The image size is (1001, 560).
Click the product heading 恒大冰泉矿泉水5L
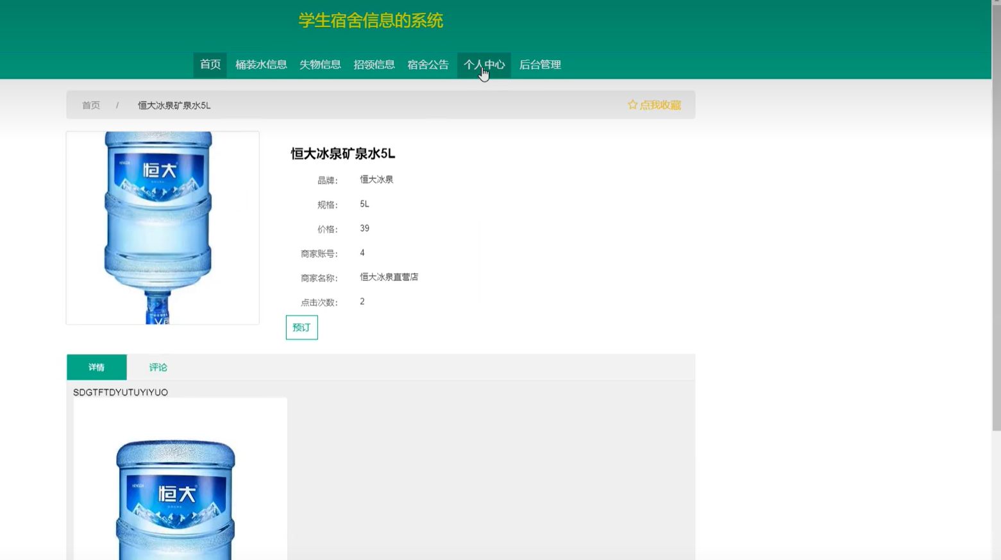click(342, 153)
